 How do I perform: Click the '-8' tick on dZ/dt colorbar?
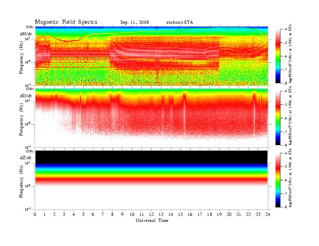pyautogui.click(x=285, y=207)
